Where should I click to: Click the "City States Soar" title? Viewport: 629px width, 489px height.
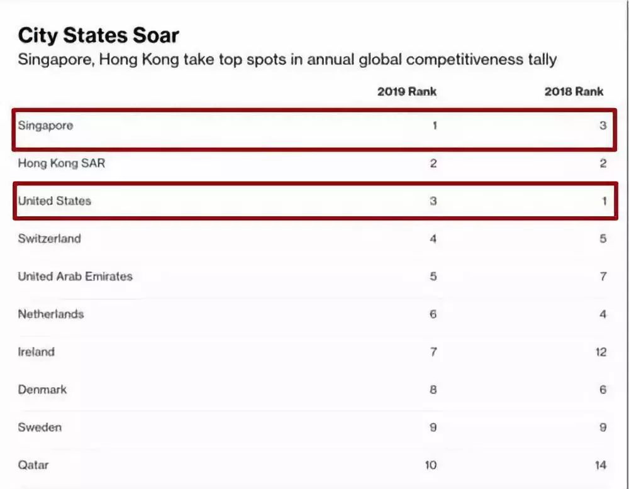click(98, 35)
